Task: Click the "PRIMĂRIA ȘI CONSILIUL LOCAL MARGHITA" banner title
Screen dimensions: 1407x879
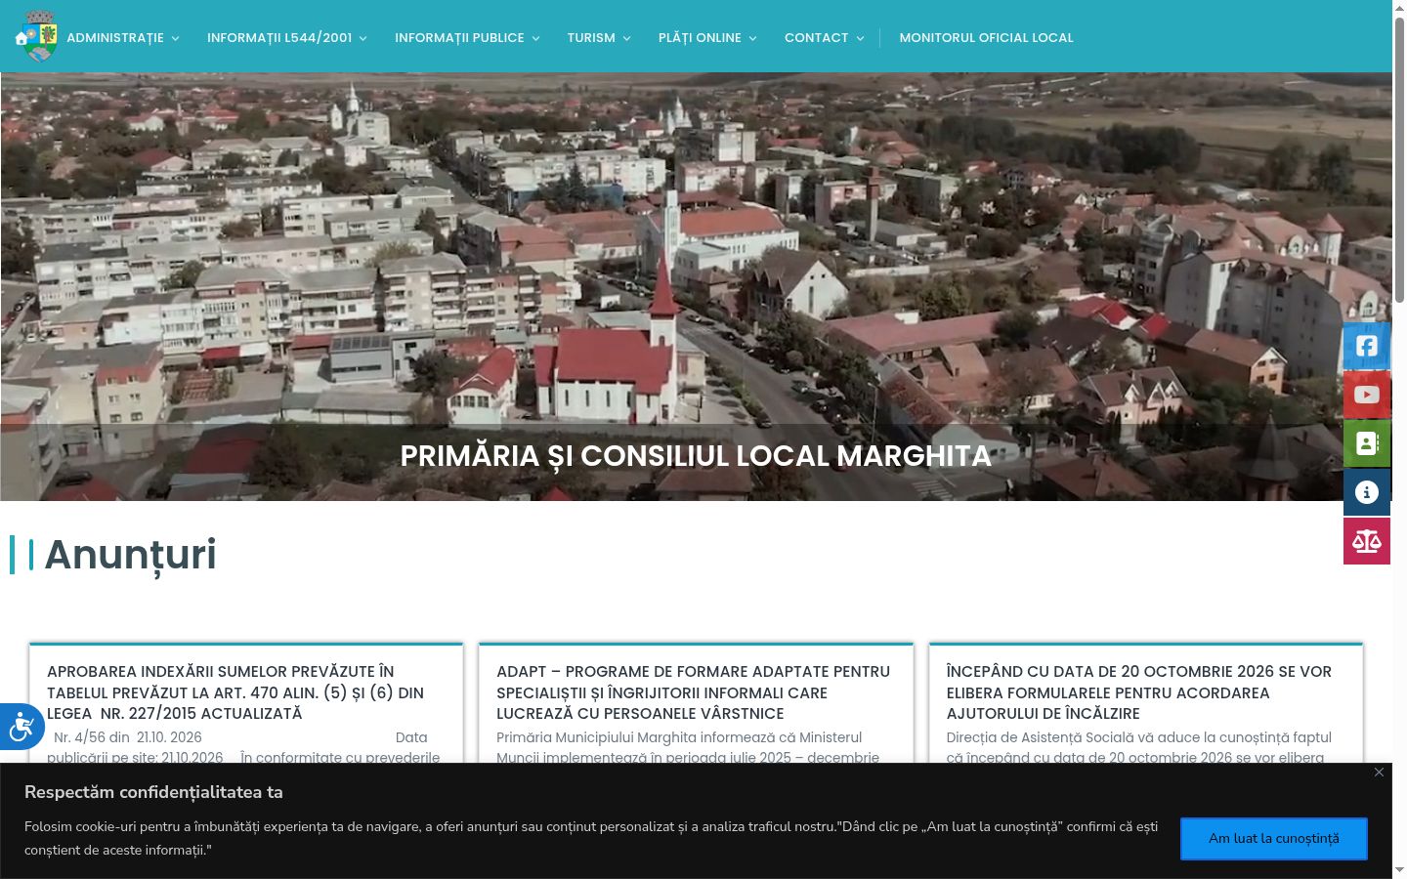Action: coord(696,456)
